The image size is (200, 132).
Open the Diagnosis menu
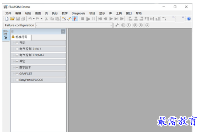coord(78,13)
